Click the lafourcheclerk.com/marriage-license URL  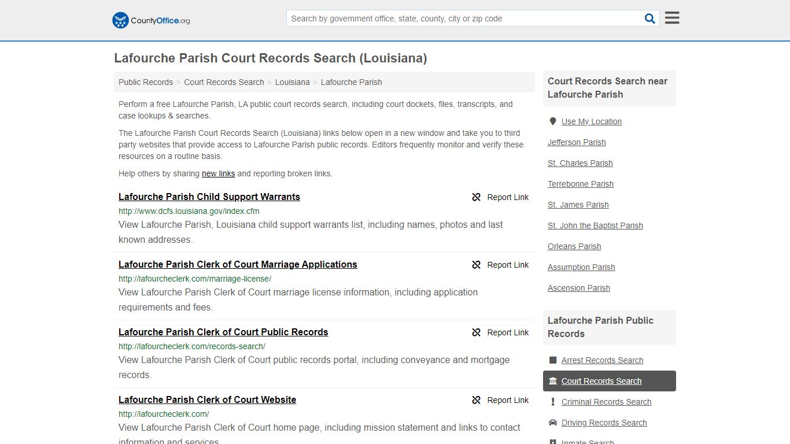point(195,279)
